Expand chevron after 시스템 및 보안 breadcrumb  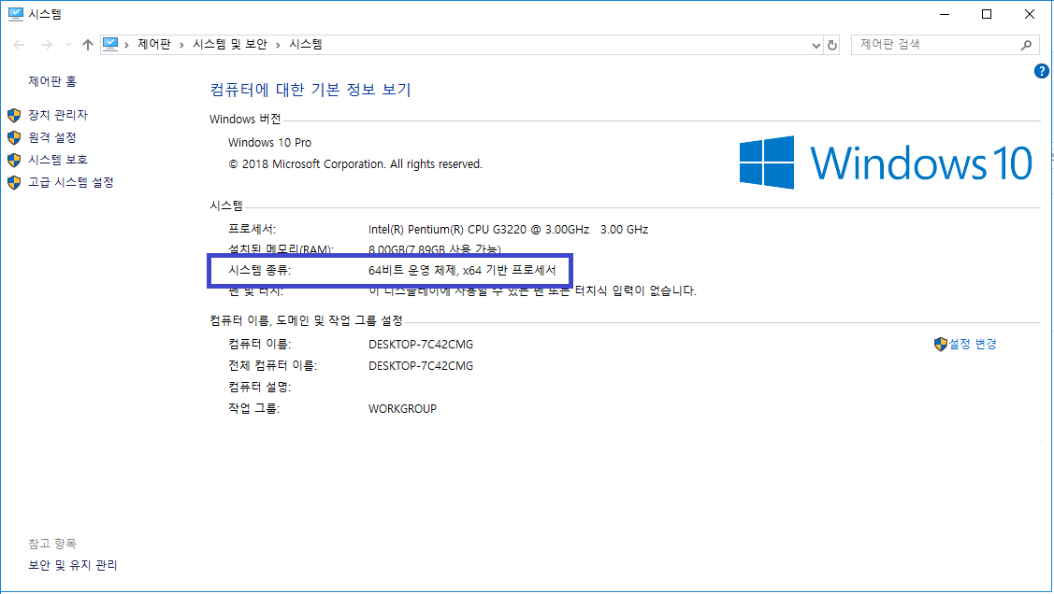[x=278, y=45]
